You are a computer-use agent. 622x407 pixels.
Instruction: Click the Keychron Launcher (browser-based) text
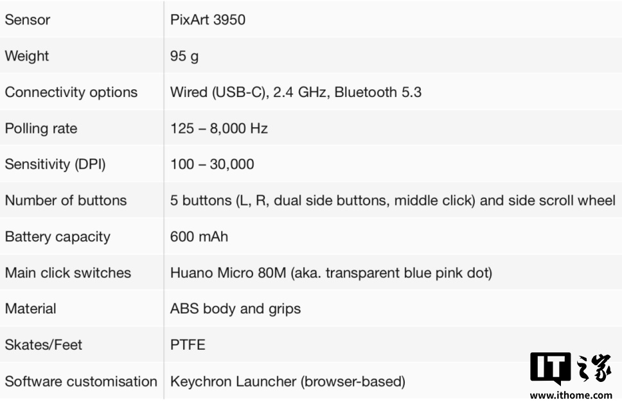click(x=287, y=381)
